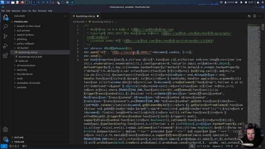
Task: Open the Source Control view icon
Action: point(5,36)
